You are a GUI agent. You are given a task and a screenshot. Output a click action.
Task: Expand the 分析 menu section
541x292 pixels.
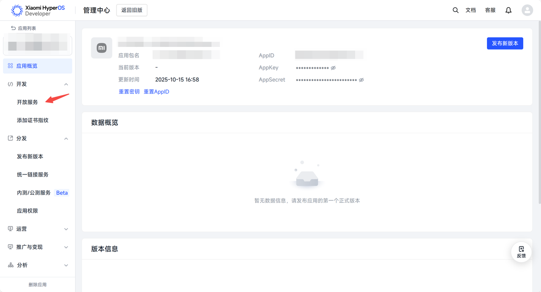[66, 265]
